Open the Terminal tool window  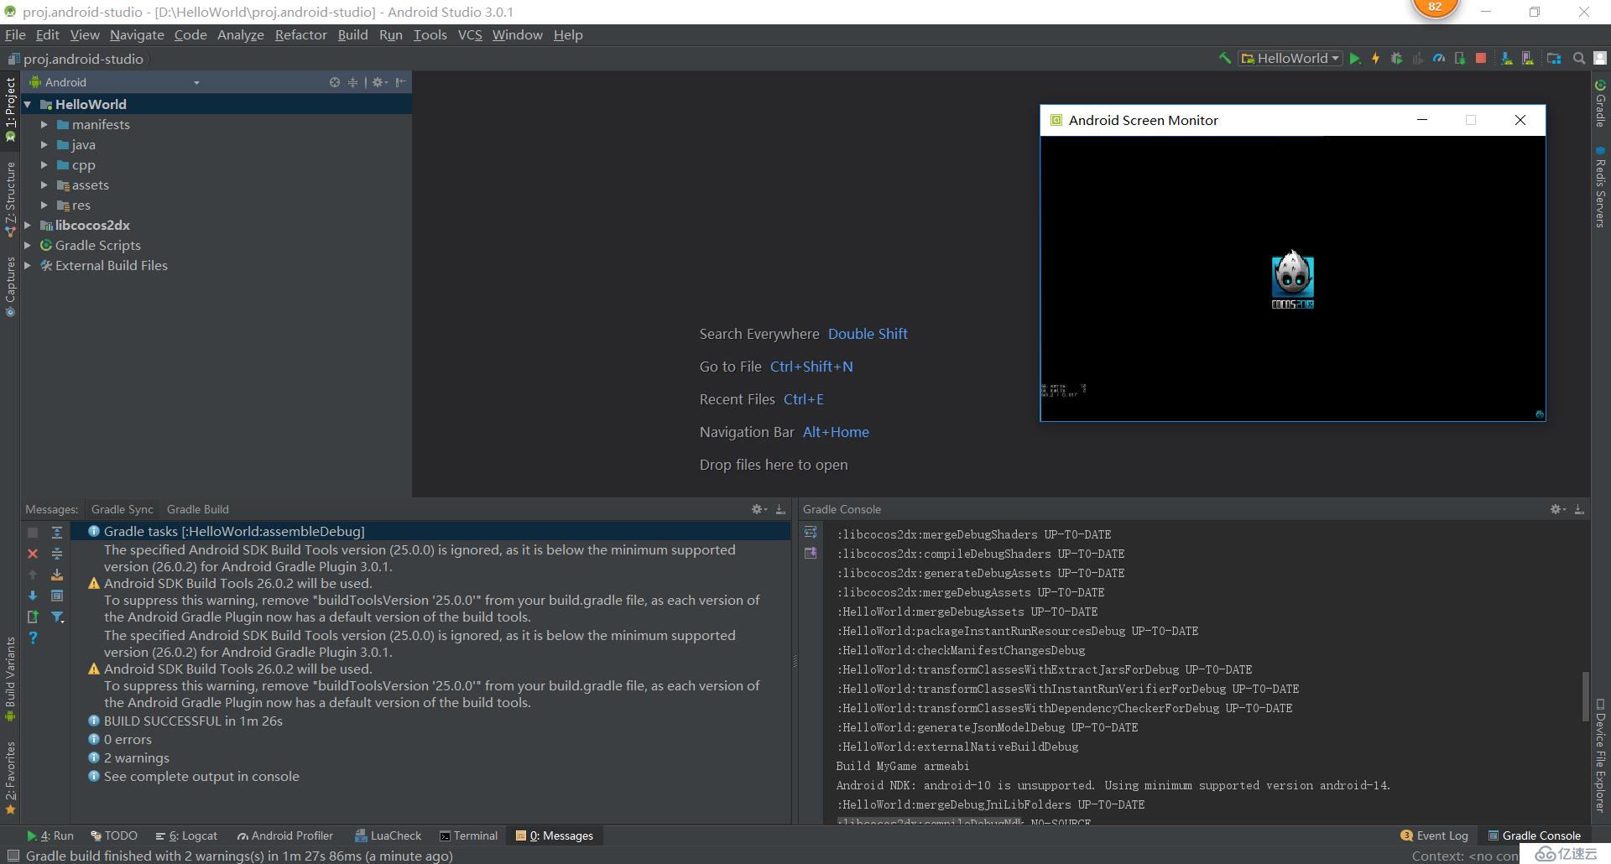(469, 835)
